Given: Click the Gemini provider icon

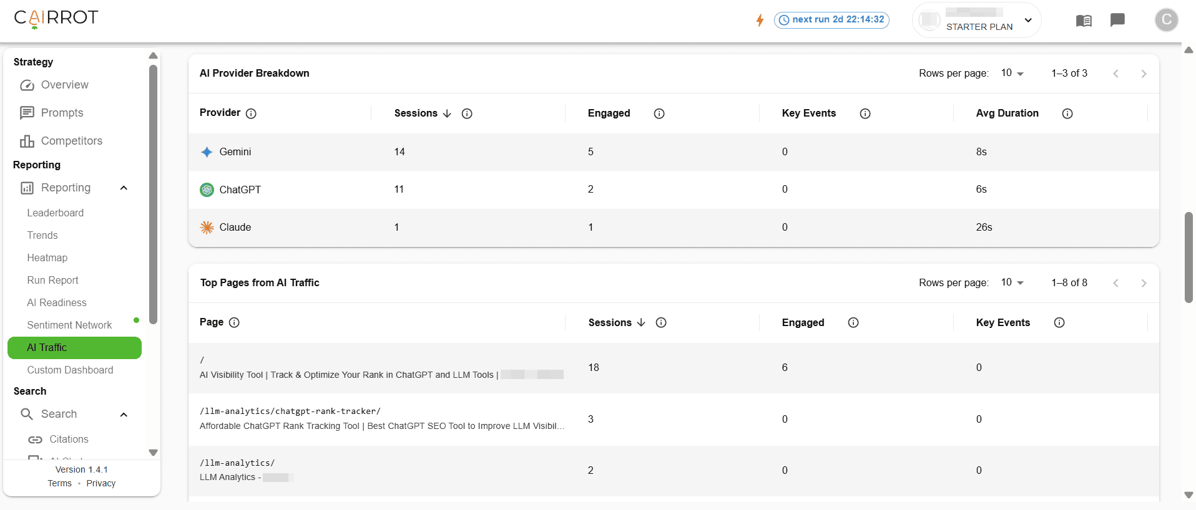Looking at the screenshot, I should click(x=207, y=152).
